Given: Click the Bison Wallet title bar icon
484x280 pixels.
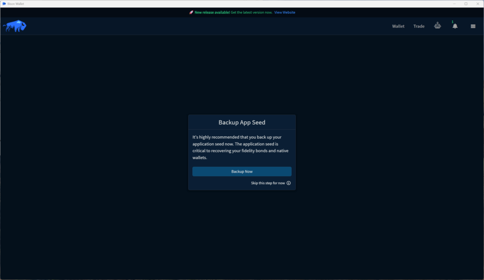Looking at the screenshot, I should [4, 4].
